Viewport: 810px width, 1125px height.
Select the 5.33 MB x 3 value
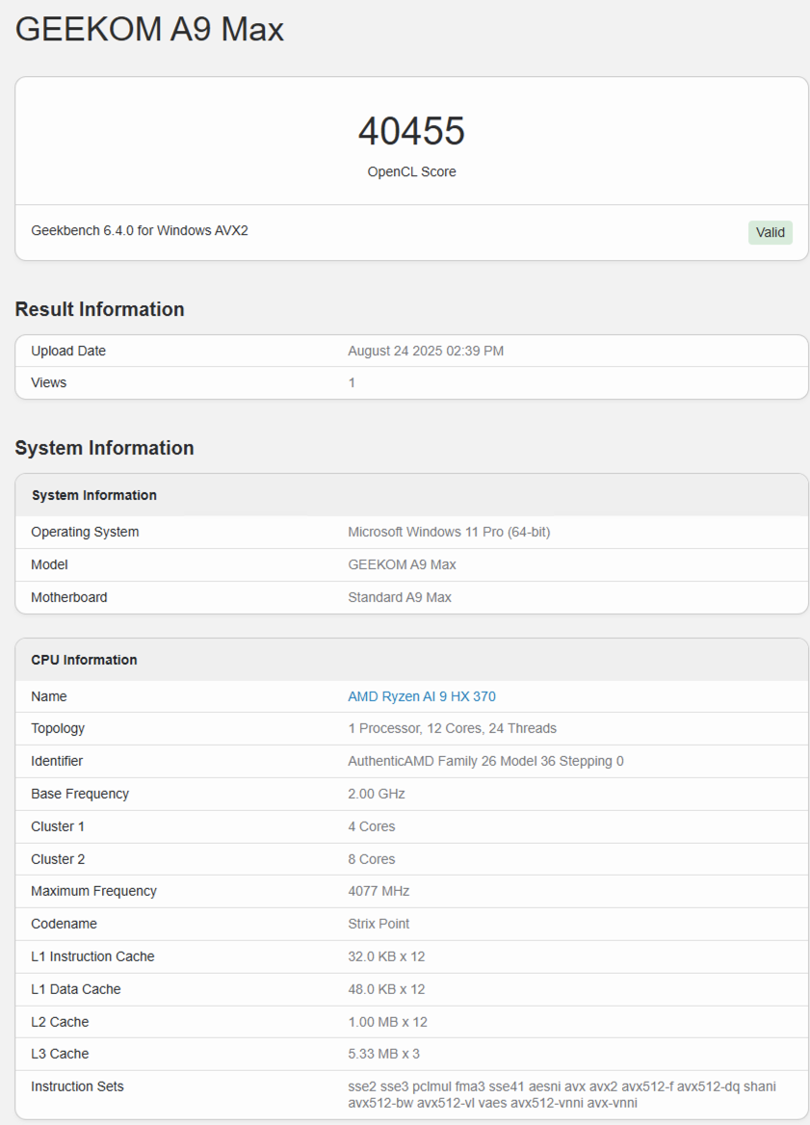pos(384,1054)
